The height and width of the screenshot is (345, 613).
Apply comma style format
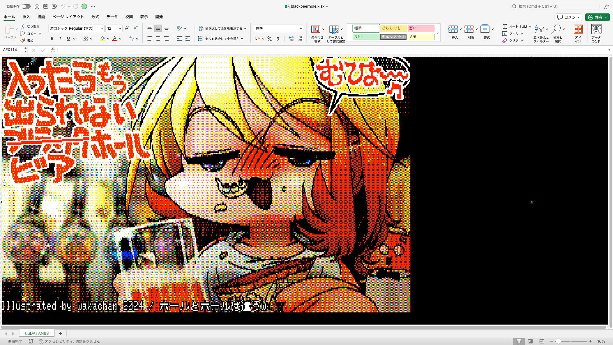[278, 39]
